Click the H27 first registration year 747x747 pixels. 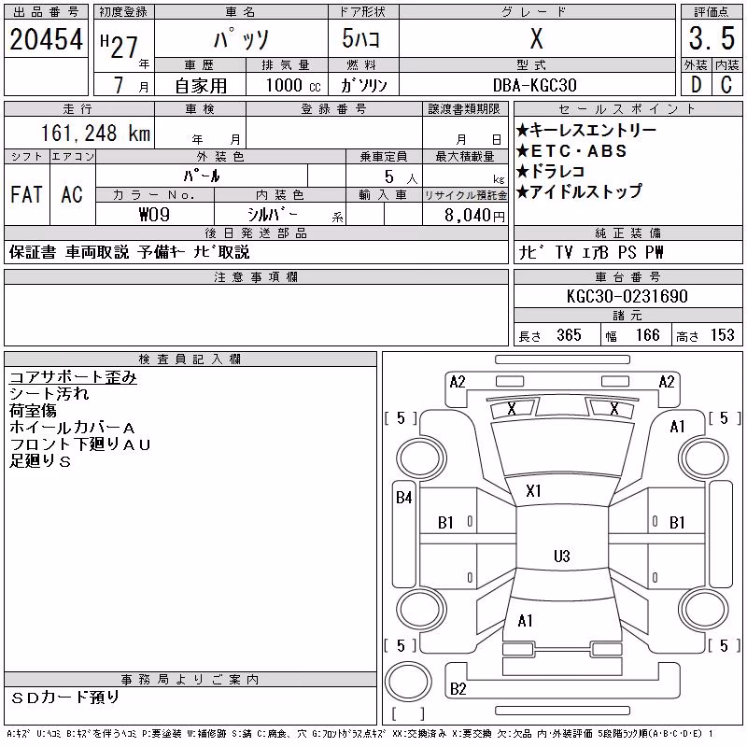tap(120, 48)
